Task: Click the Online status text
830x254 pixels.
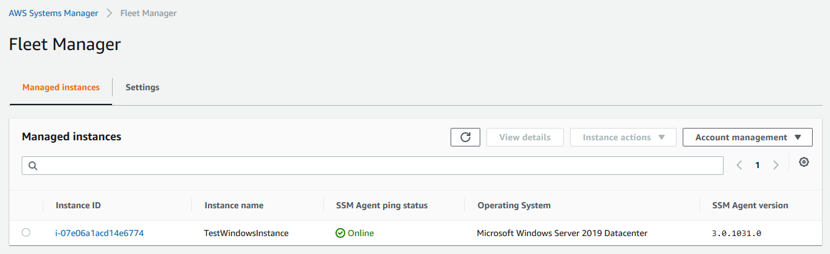Action: click(x=361, y=233)
